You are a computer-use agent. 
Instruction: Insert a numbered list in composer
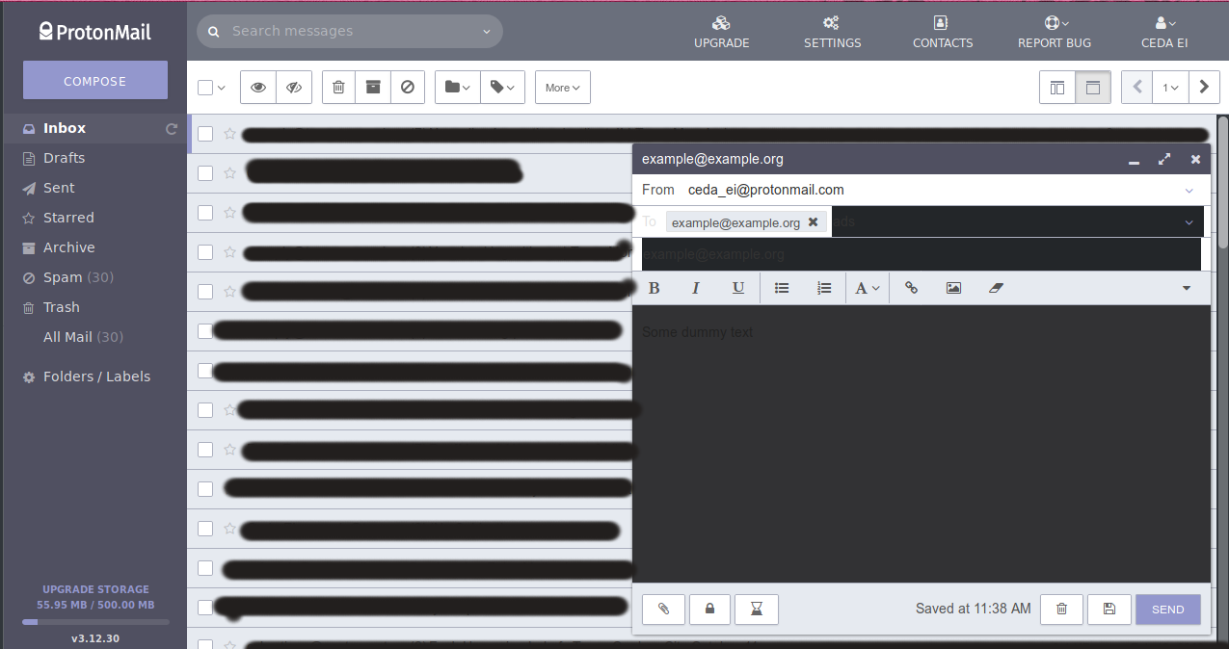(x=824, y=288)
